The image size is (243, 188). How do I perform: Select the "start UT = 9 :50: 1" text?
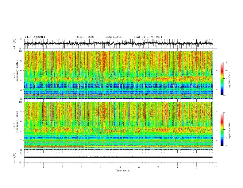(x=148, y=37)
